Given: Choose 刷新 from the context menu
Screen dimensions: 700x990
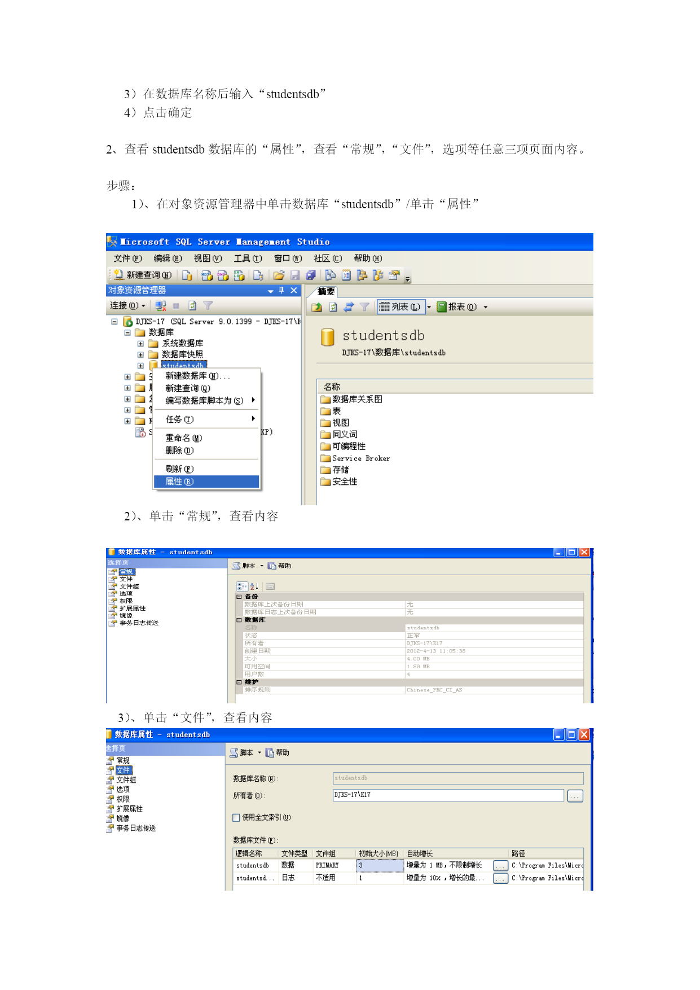Looking at the screenshot, I should 206,469.
